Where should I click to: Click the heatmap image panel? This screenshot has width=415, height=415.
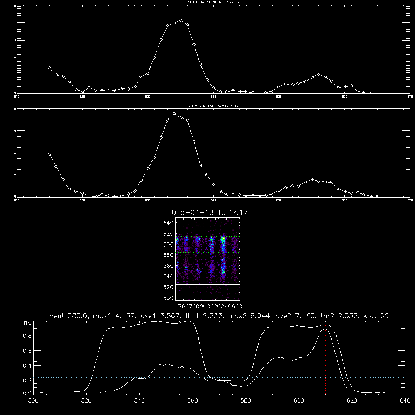click(x=208, y=259)
